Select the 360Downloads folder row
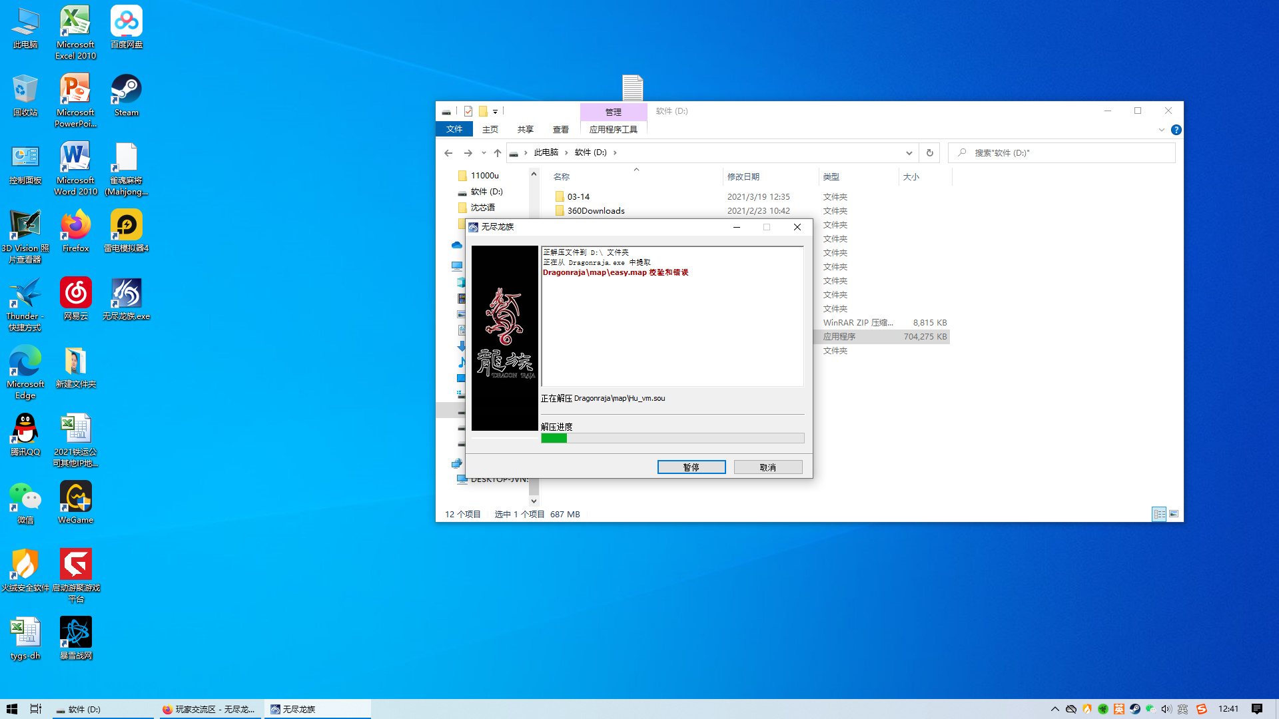The height and width of the screenshot is (719, 1279). click(x=751, y=211)
